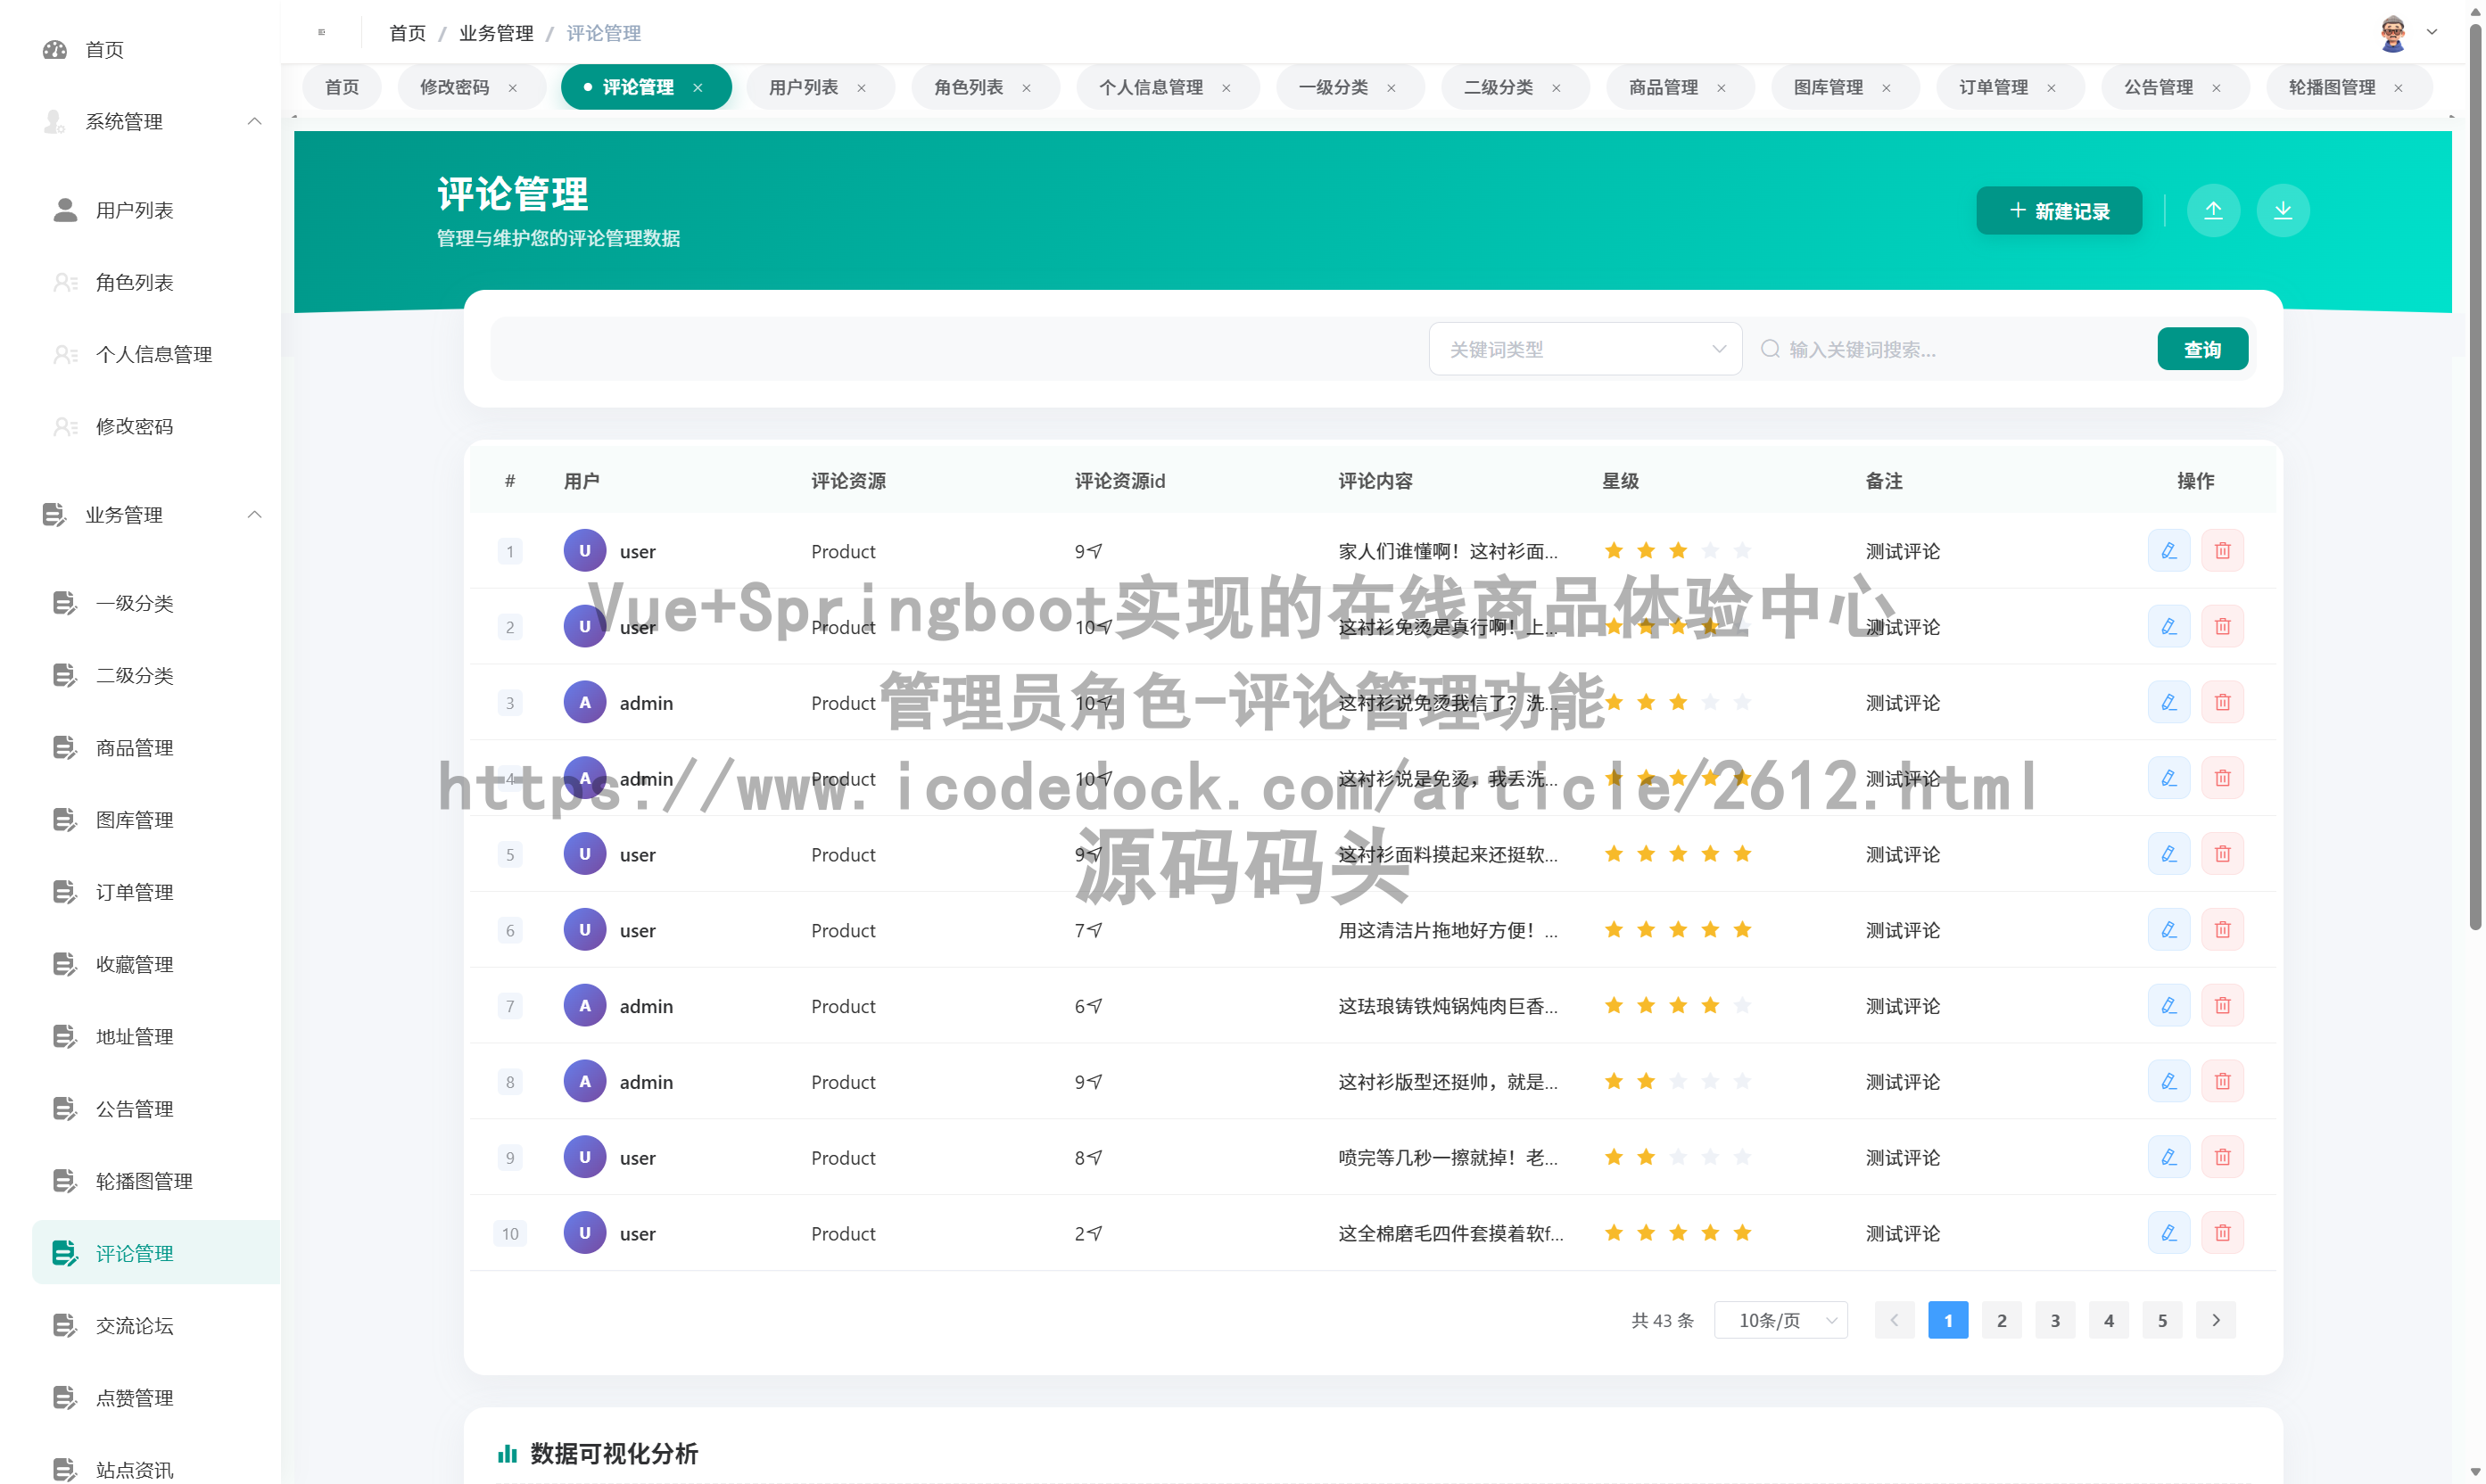Screen dimensions: 2486x1484
Task: Open the 关键词类型 dropdown
Action: click(x=1585, y=348)
